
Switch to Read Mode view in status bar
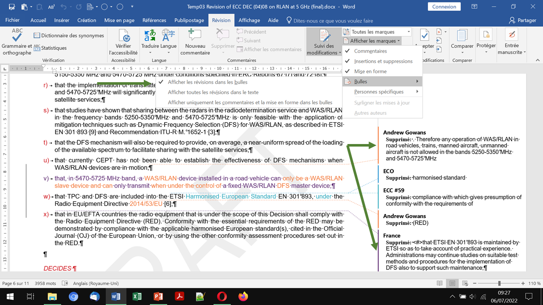(439, 283)
